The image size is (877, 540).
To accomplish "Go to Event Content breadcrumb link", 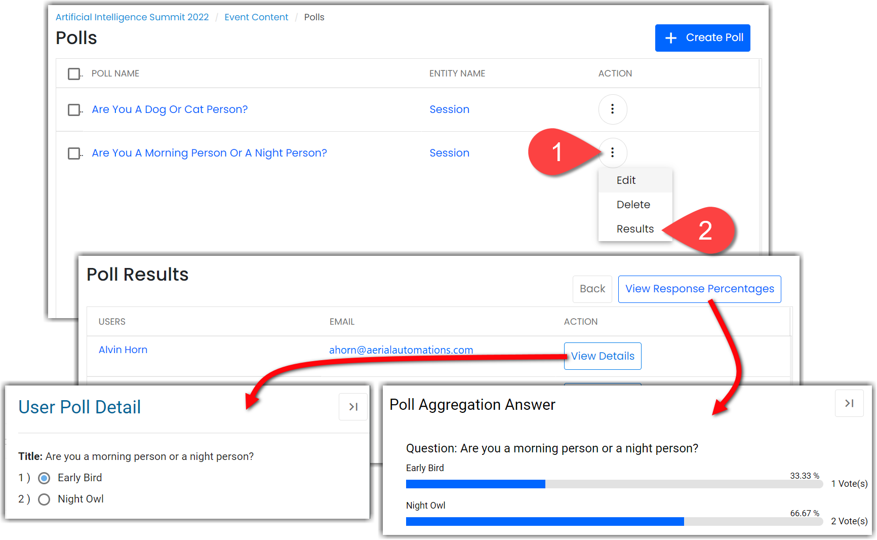I will [256, 17].
